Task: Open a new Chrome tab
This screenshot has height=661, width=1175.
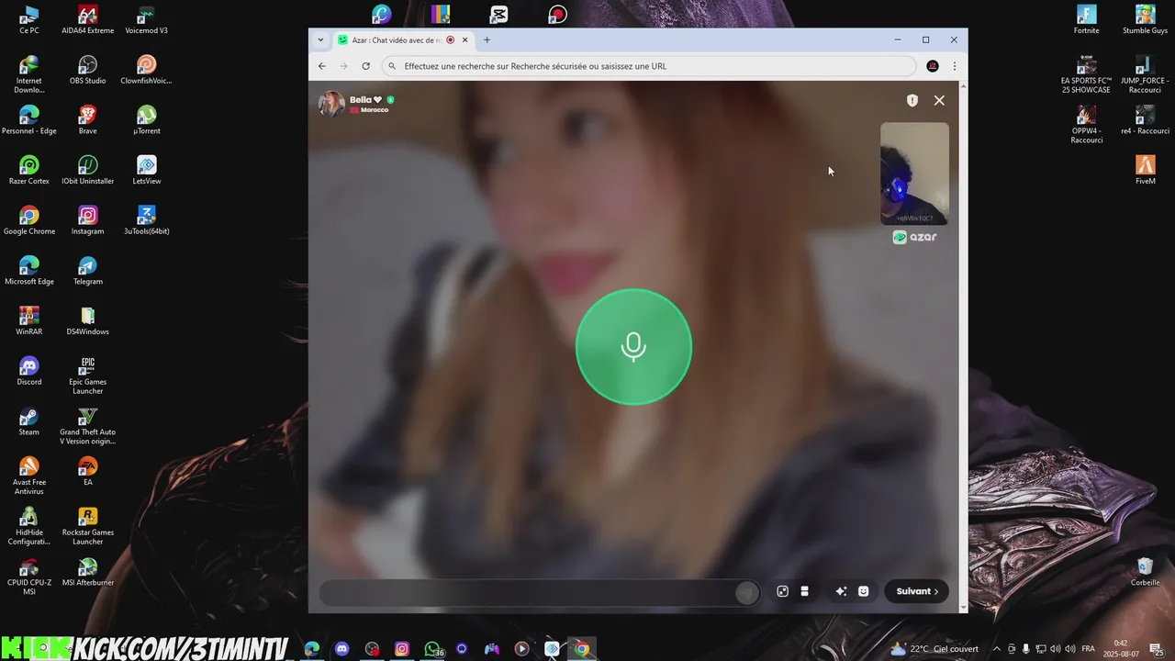Action: pyautogui.click(x=487, y=39)
